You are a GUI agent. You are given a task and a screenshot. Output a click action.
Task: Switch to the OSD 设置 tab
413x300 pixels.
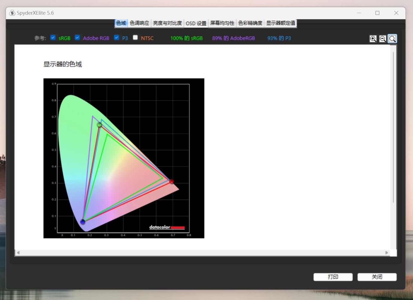coord(196,23)
